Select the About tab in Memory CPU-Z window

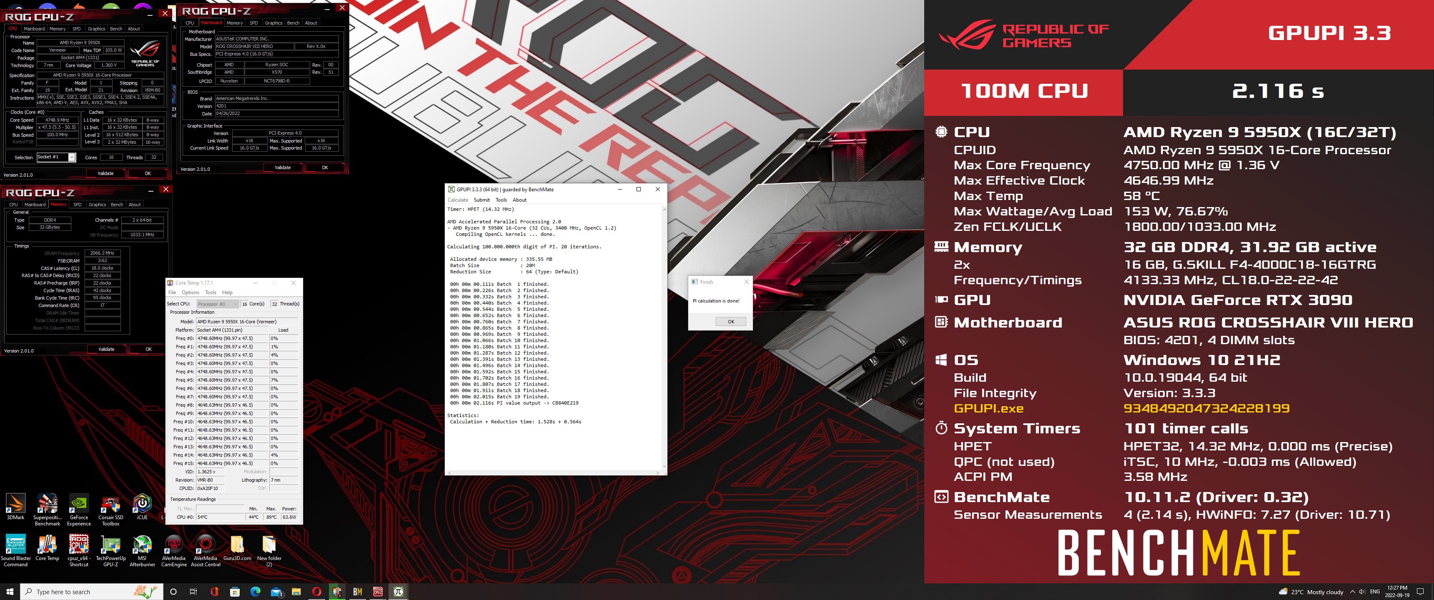(135, 204)
